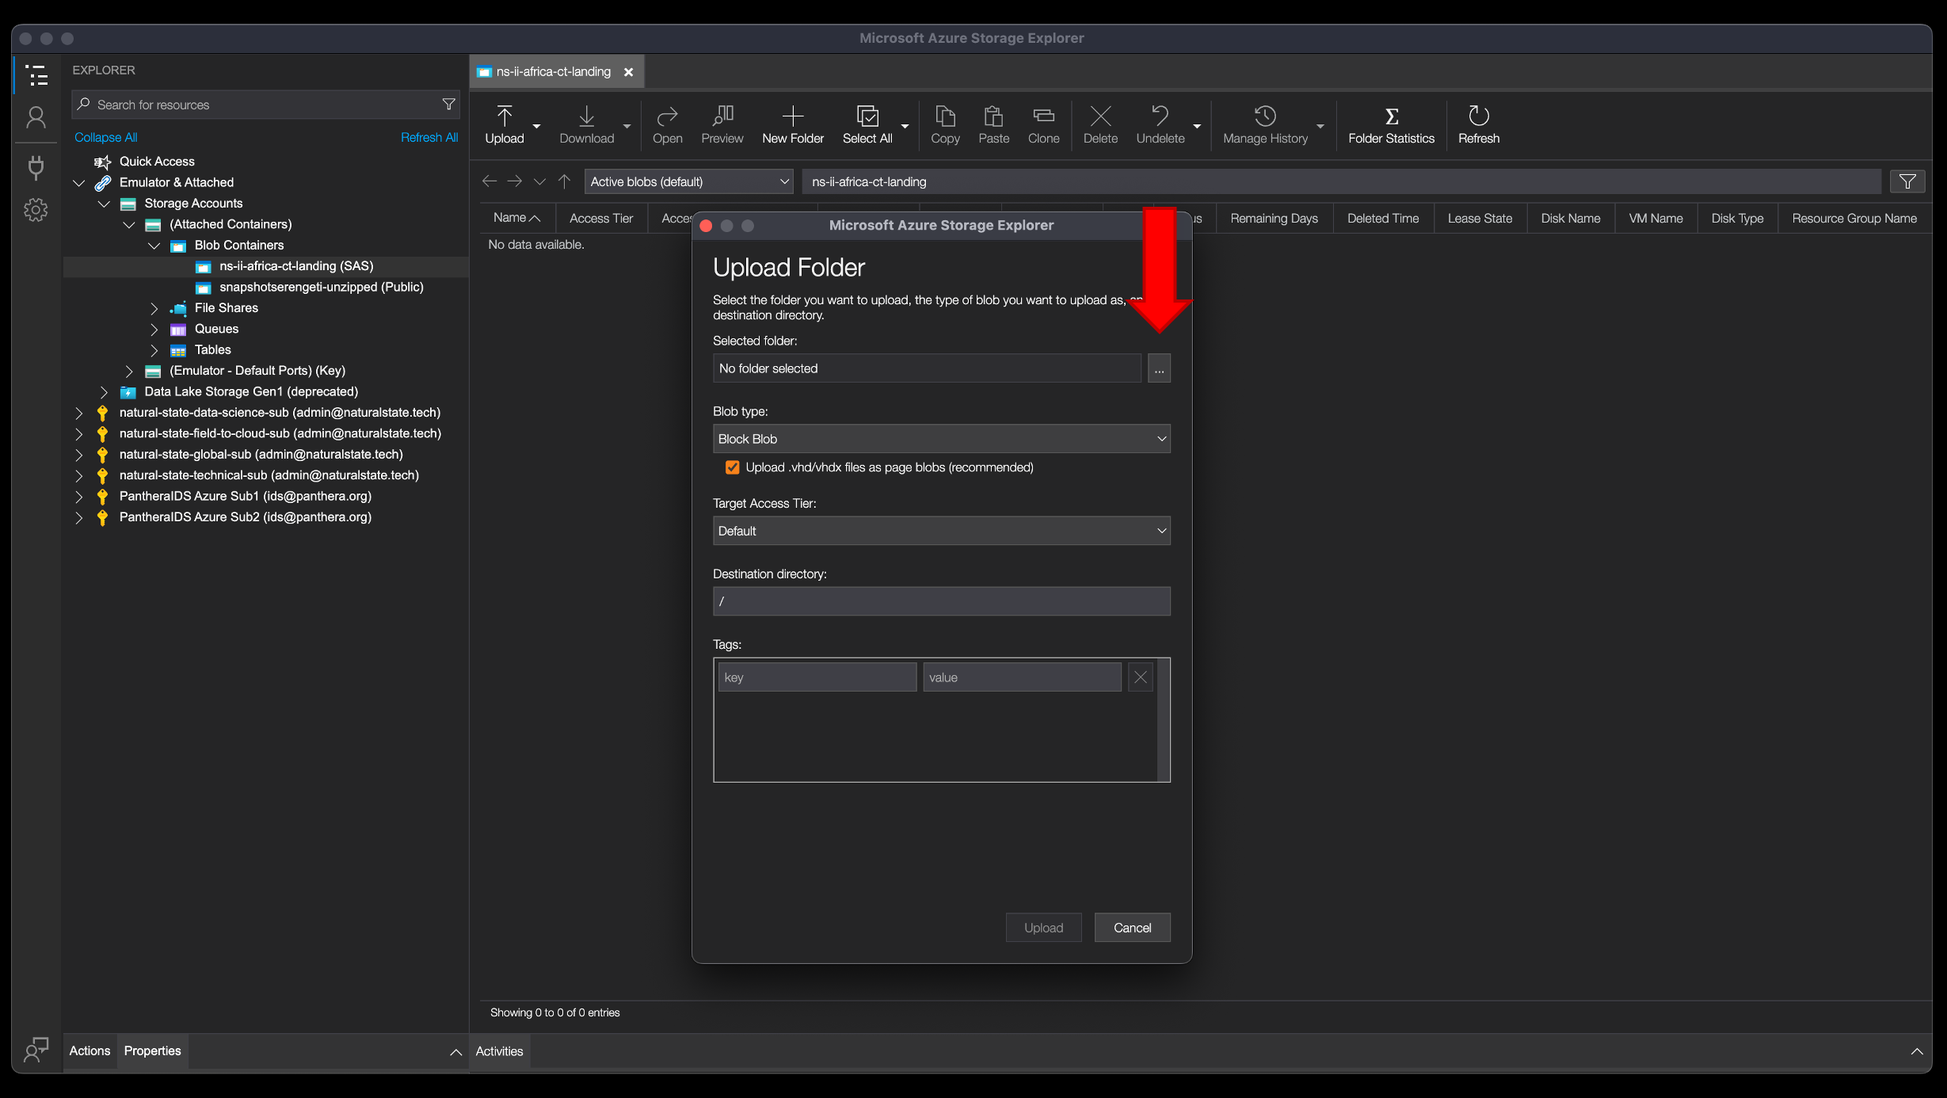
Task: Open Manage History in toolbar
Action: click(x=1265, y=125)
